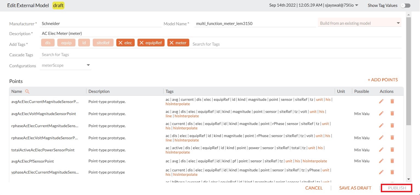
Task: Click the Tags column header
Action: click(170, 91)
